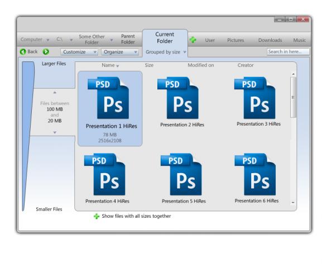Expand the Computer breadcrumb arrow
The width and height of the screenshot is (322, 268).
click(x=47, y=40)
